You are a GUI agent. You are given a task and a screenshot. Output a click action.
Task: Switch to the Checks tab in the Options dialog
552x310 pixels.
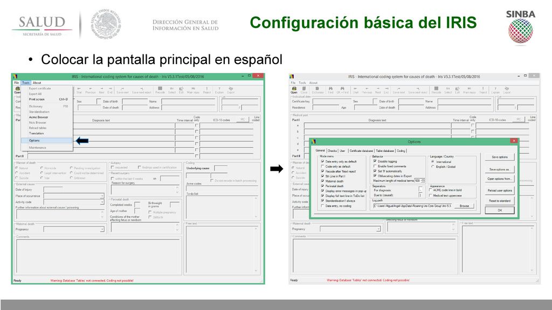[x=332, y=151]
